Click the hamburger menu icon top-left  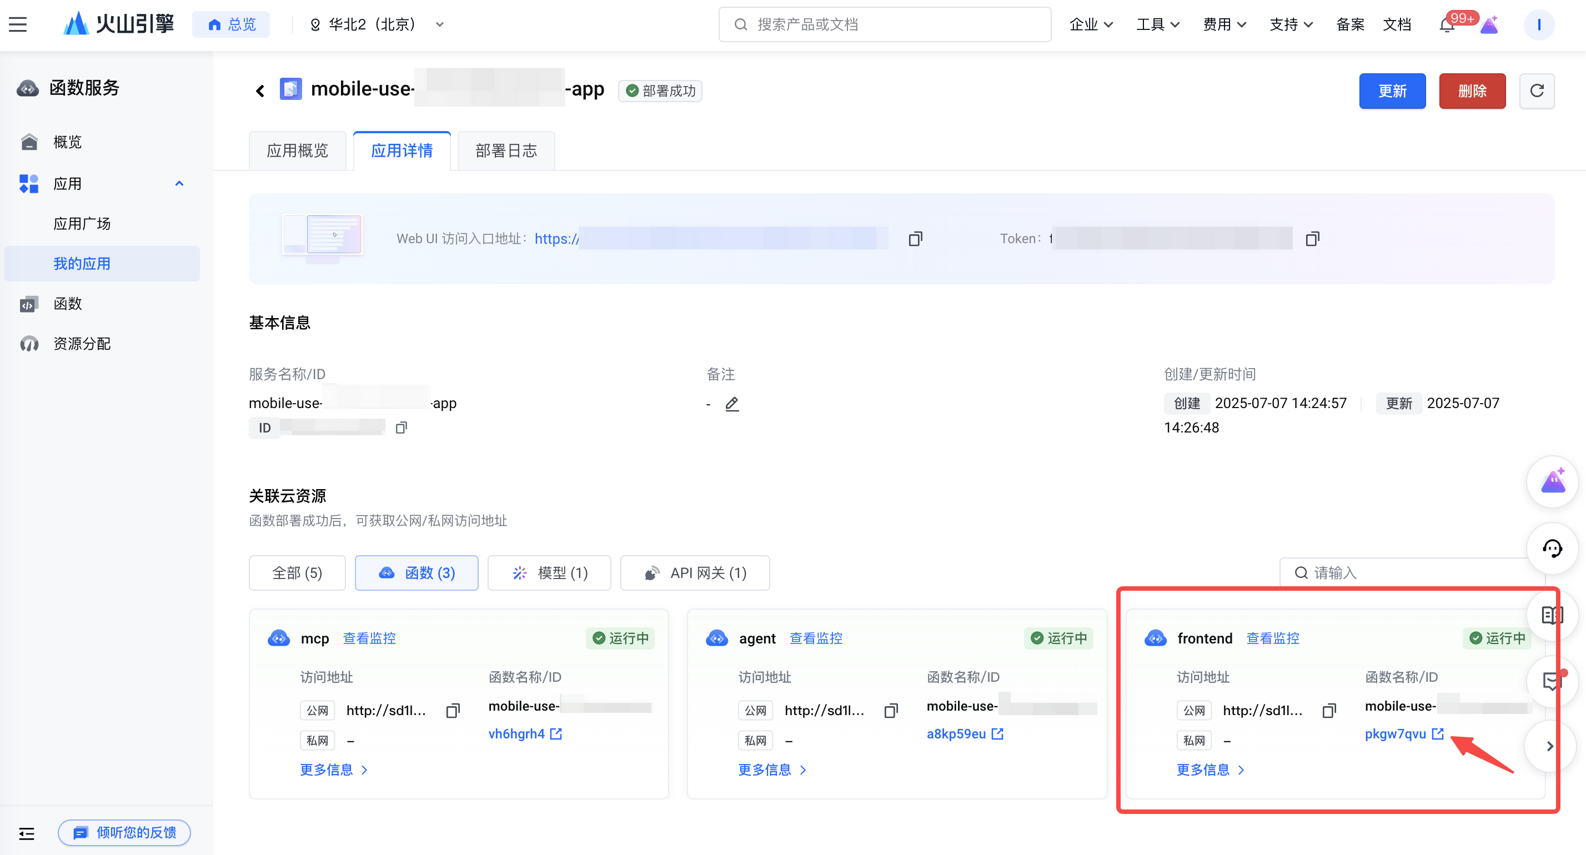click(18, 24)
